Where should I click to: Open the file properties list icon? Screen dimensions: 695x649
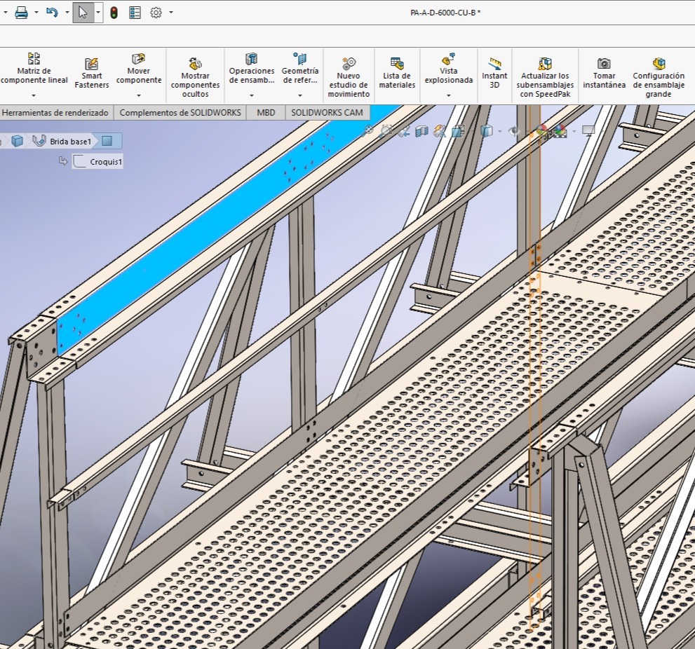135,13
